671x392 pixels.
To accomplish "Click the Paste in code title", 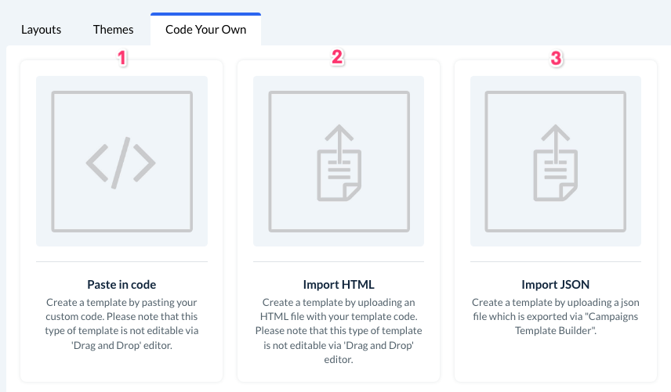I will click(x=122, y=284).
